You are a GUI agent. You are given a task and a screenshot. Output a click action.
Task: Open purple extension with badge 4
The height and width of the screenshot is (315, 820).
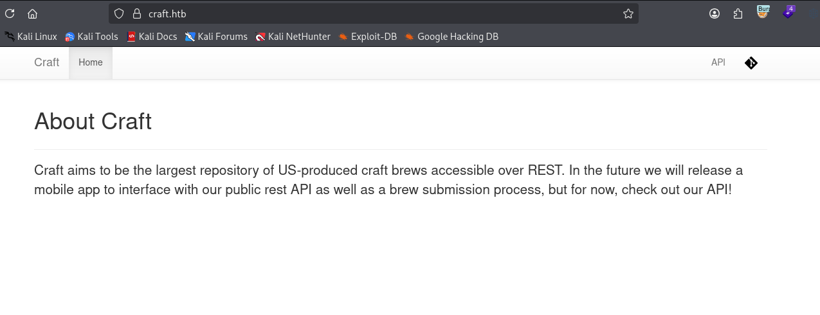click(788, 12)
